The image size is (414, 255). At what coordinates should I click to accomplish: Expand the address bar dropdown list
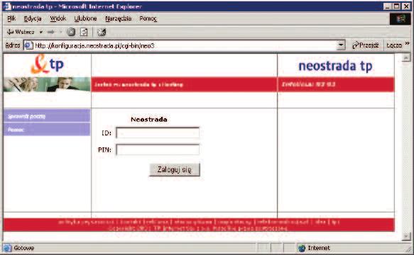click(x=341, y=45)
